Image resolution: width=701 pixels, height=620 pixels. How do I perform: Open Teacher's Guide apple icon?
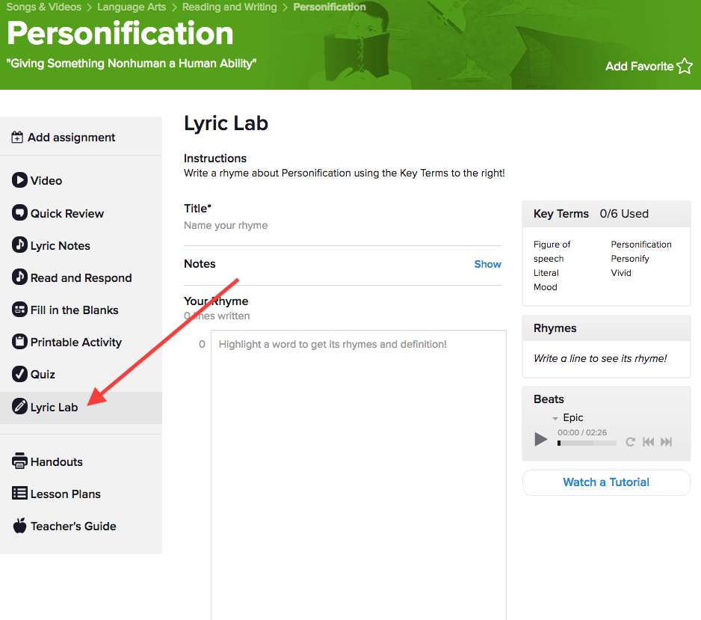[x=19, y=526]
